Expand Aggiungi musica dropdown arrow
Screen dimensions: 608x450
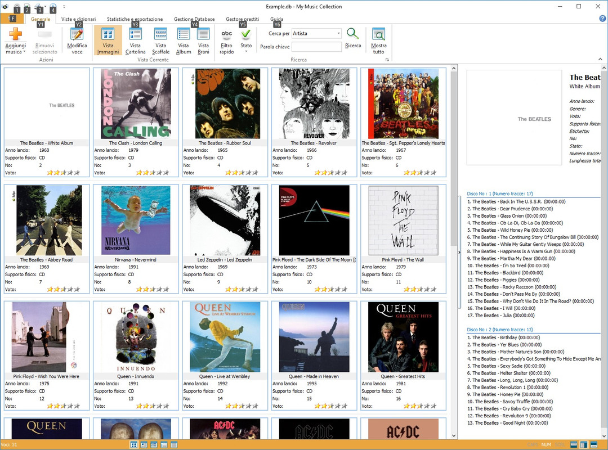coord(24,52)
